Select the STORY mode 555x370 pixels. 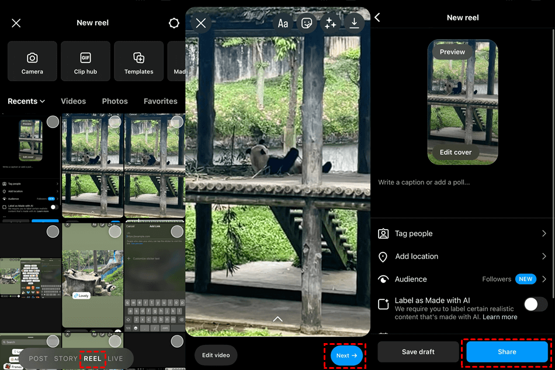[65, 358]
